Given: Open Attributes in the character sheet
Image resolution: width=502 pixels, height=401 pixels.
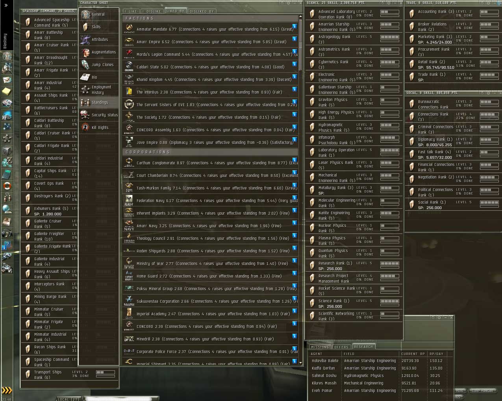Looking at the screenshot, I should pyautogui.click(x=99, y=39).
